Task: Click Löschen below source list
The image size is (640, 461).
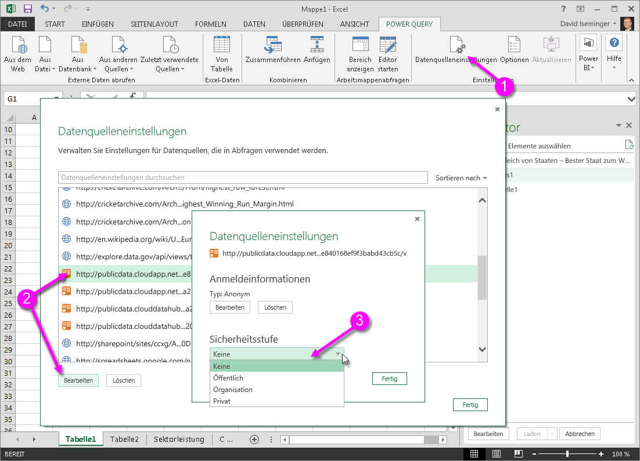Action: pos(124,380)
